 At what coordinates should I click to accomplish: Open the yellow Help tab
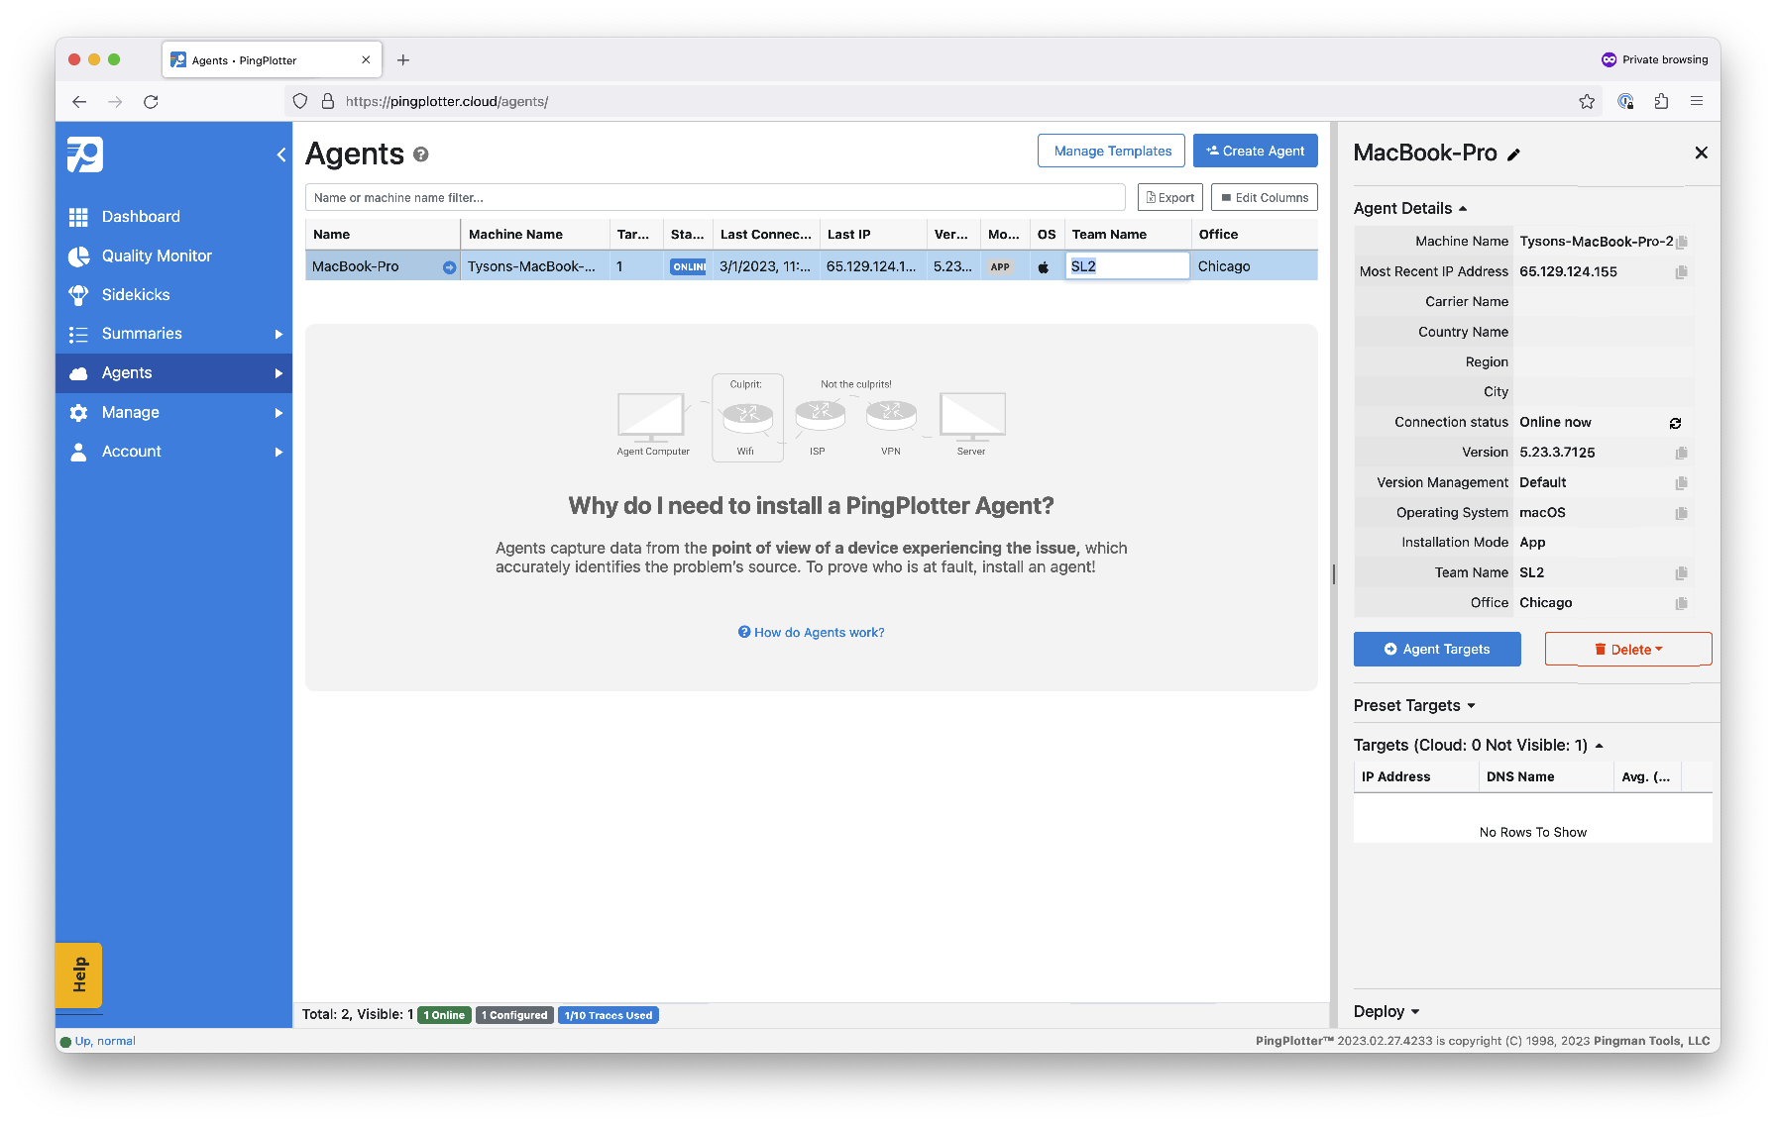click(x=79, y=975)
